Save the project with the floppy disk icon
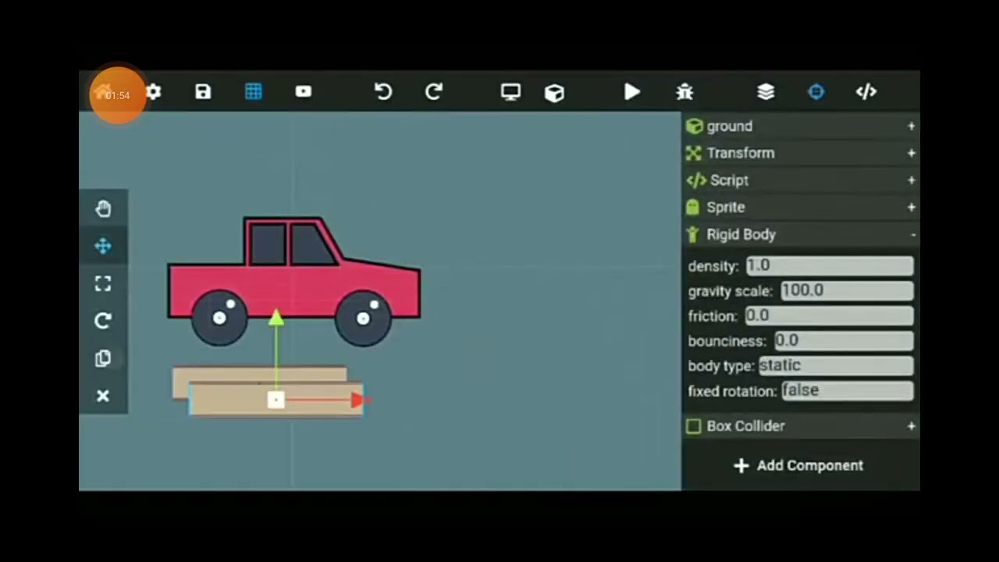 coord(203,92)
